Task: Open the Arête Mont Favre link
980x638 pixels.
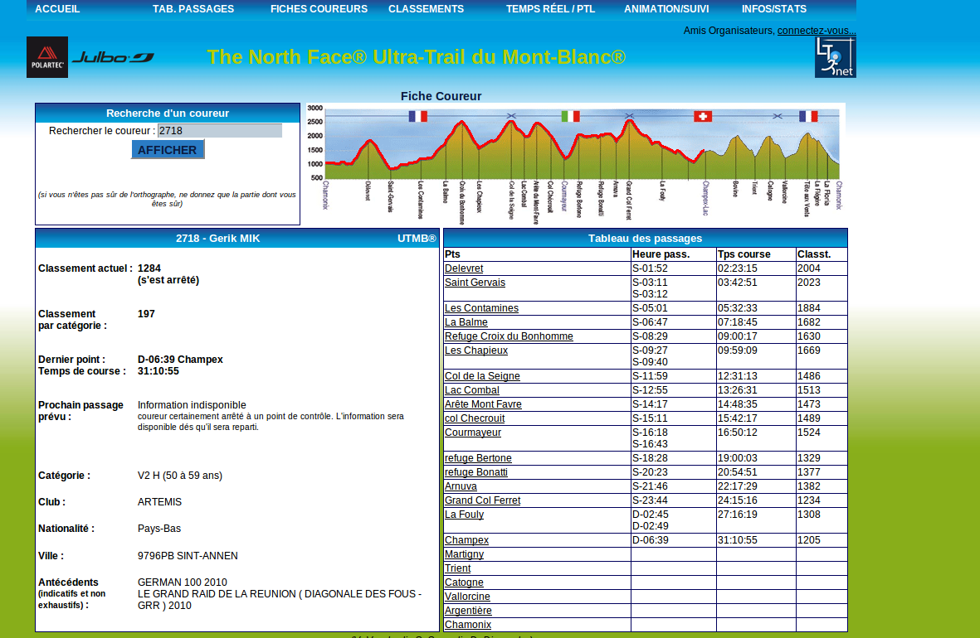Action: click(x=483, y=404)
